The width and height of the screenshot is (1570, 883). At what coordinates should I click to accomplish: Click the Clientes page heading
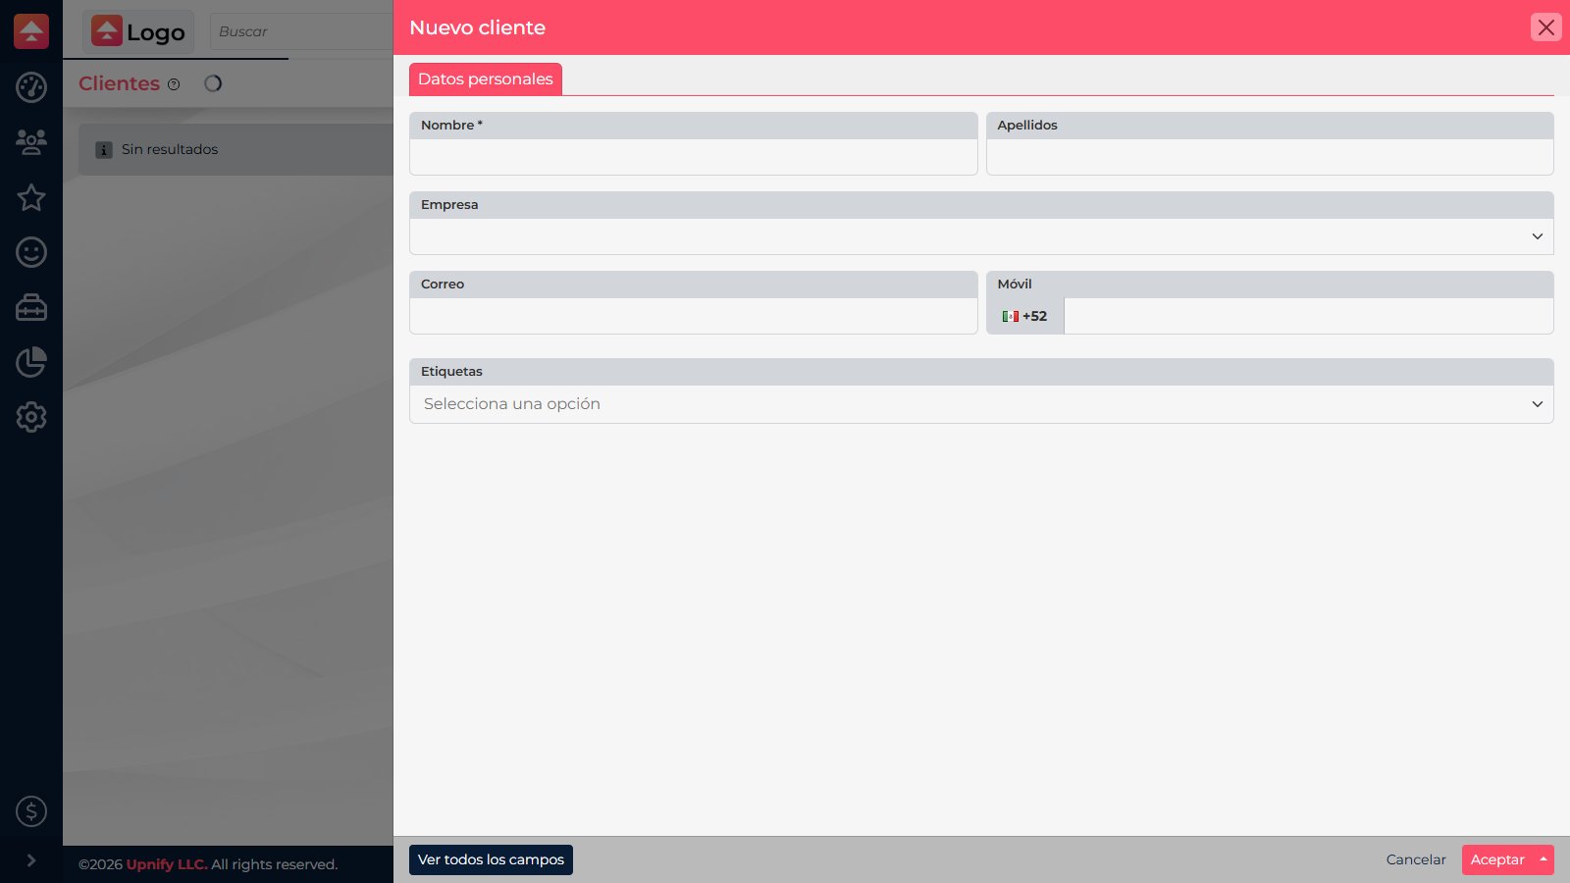pos(119,83)
